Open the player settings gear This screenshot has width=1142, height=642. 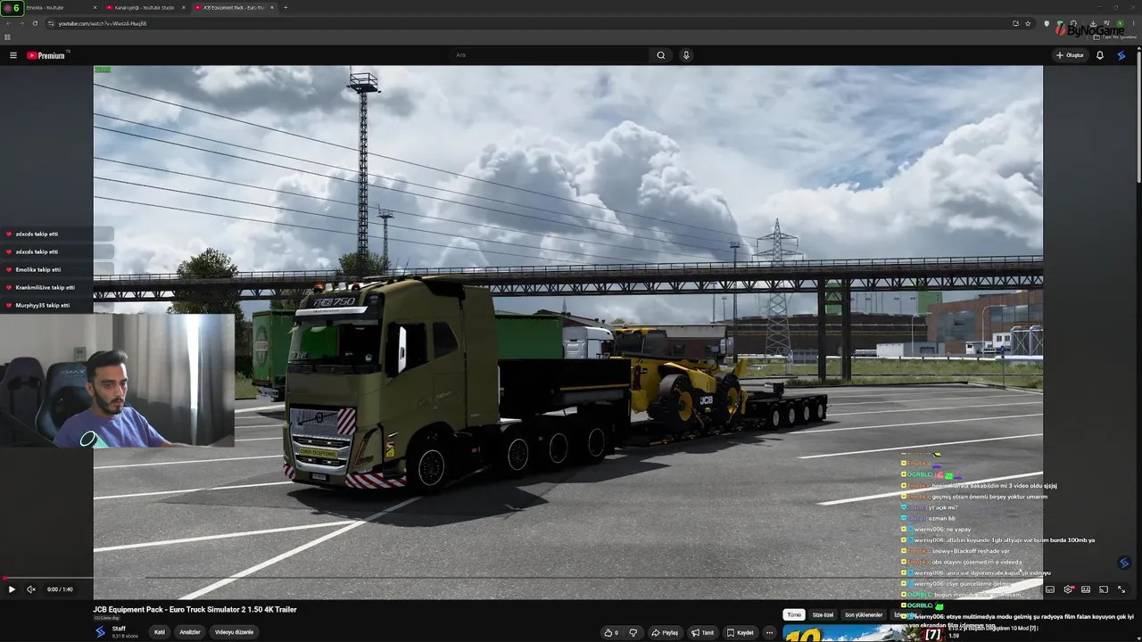1068,589
